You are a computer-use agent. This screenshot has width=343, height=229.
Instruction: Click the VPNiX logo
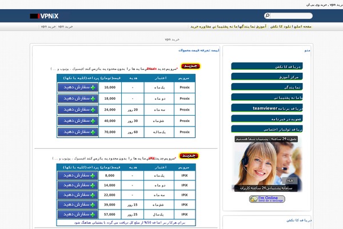[44, 16]
